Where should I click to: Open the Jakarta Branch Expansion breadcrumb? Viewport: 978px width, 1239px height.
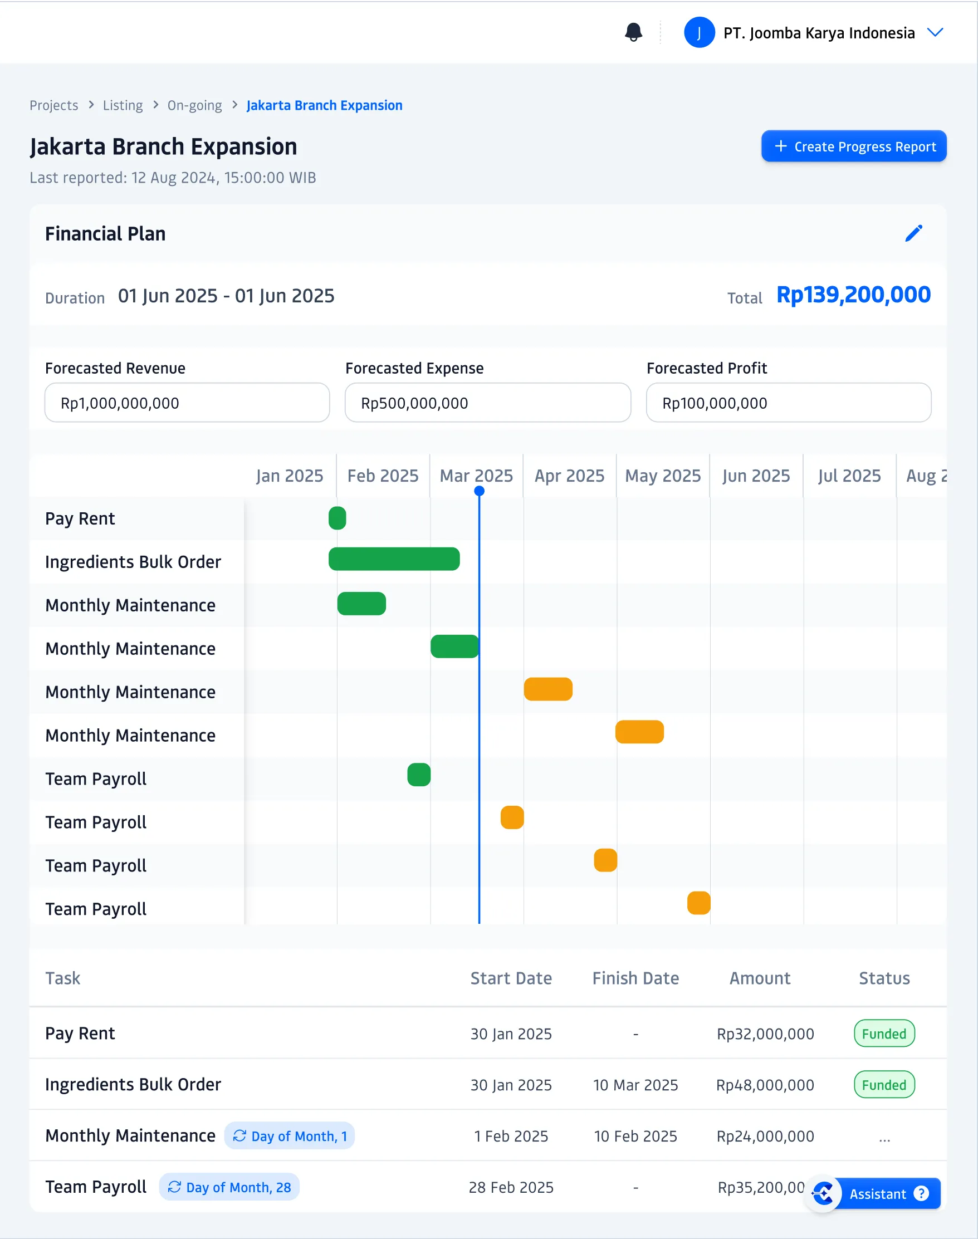[x=324, y=105]
